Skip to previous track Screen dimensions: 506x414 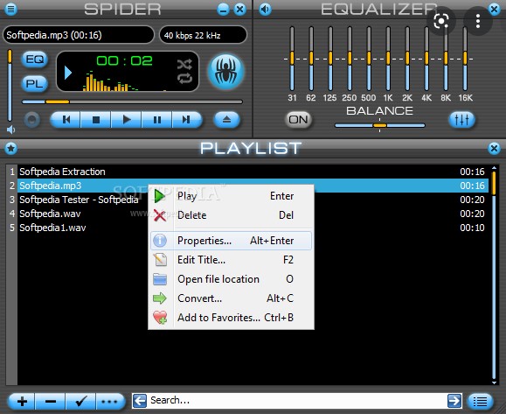click(x=66, y=120)
